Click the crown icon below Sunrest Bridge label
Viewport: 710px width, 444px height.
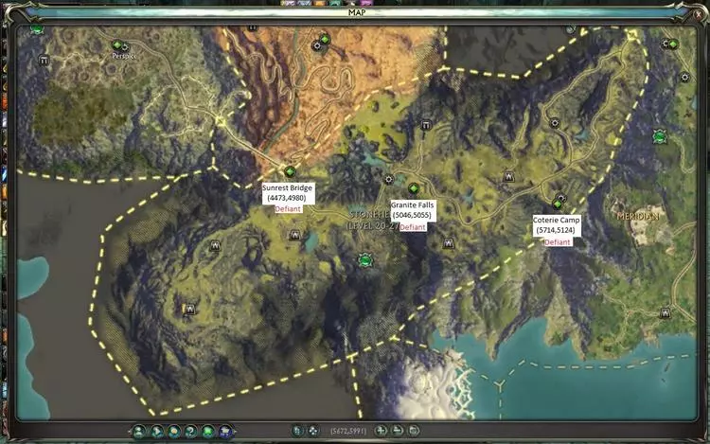point(294,235)
